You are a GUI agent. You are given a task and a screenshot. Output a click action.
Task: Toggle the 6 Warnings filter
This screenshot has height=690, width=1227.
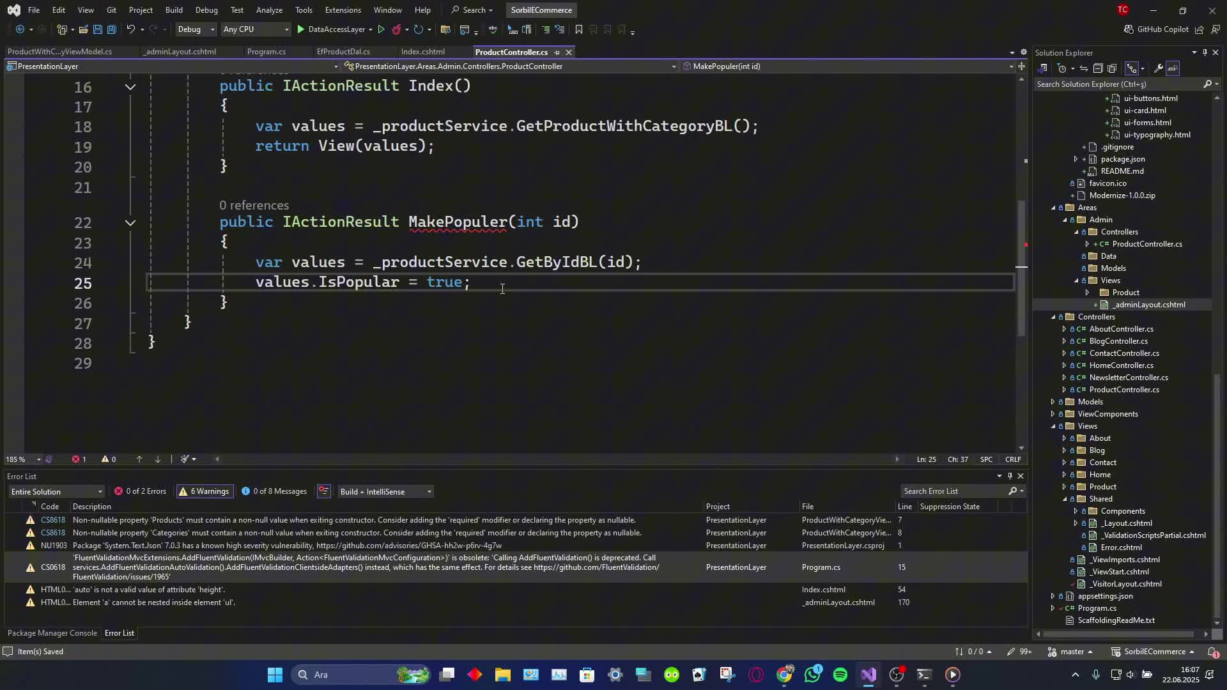(x=204, y=491)
